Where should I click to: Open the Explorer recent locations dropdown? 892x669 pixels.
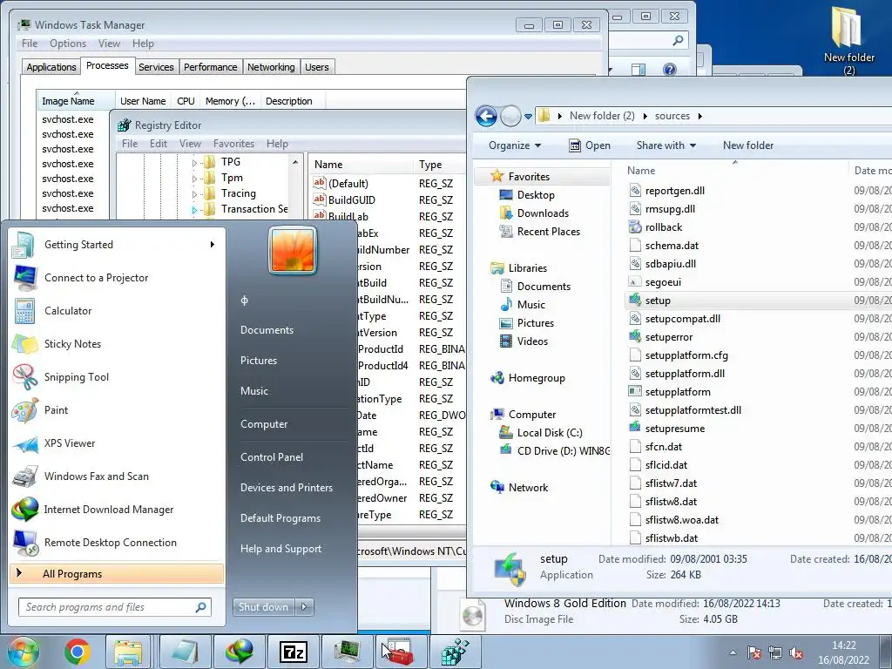click(x=528, y=117)
